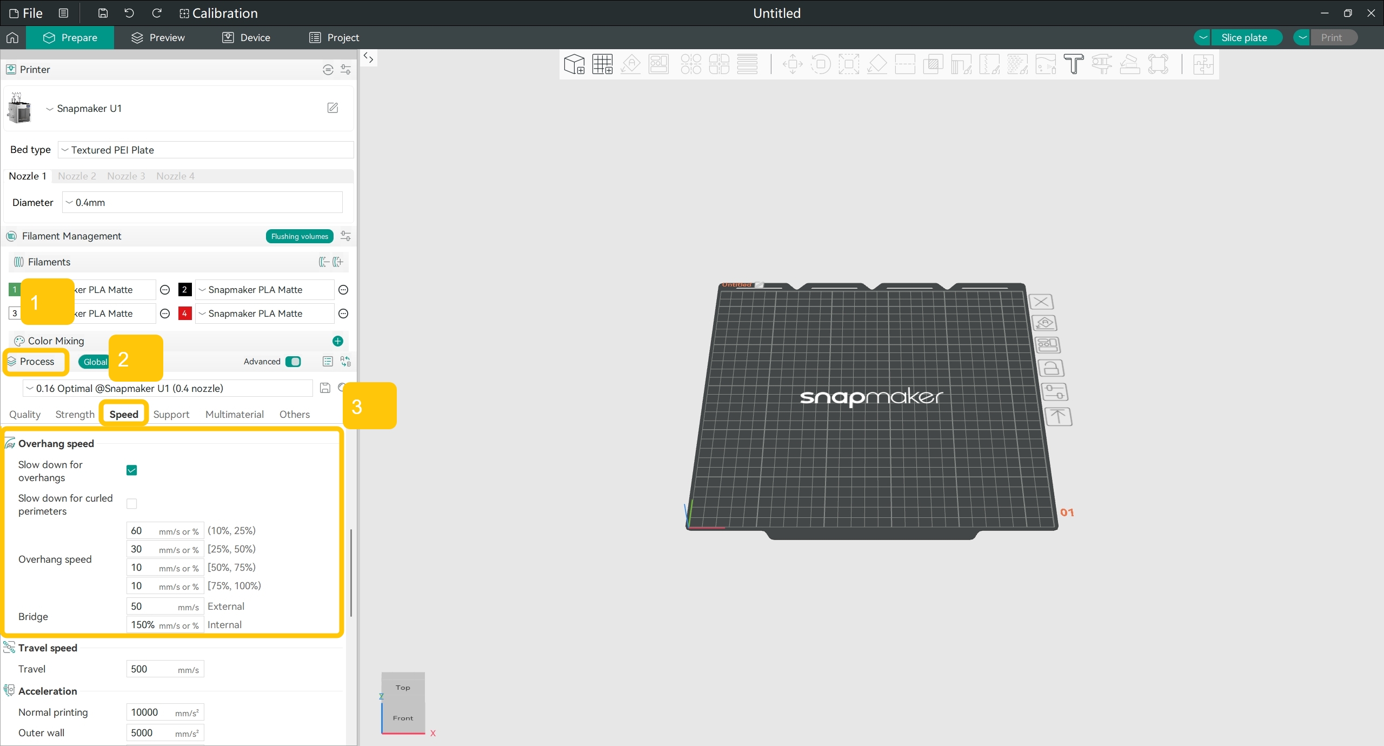Select the Move tool in toolbar
The height and width of the screenshot is (746, 1384).
pos(793,64)
